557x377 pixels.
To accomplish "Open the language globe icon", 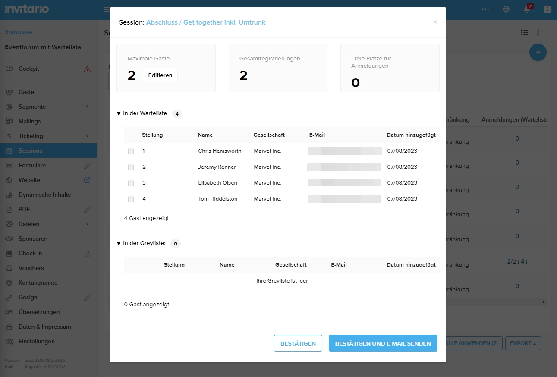I will 506,9.
